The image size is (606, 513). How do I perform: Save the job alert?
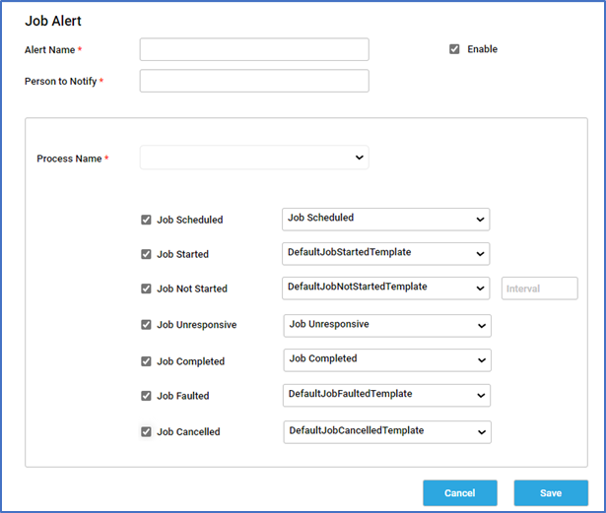(551, 493)
